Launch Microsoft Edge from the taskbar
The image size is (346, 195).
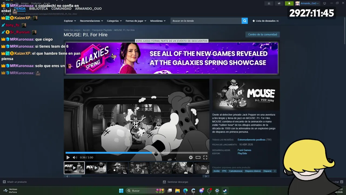(x=185, y=191)
